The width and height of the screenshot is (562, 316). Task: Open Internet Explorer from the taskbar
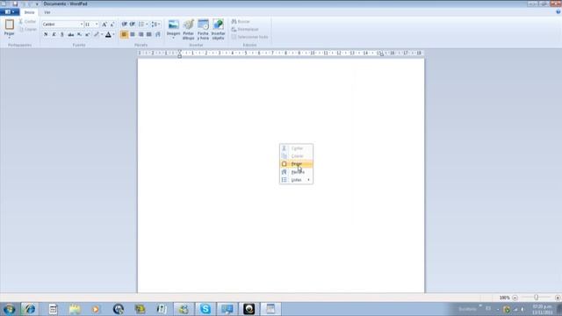29,309
